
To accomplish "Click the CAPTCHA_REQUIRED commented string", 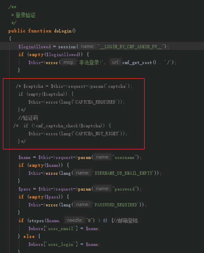I will pos(96,102).
